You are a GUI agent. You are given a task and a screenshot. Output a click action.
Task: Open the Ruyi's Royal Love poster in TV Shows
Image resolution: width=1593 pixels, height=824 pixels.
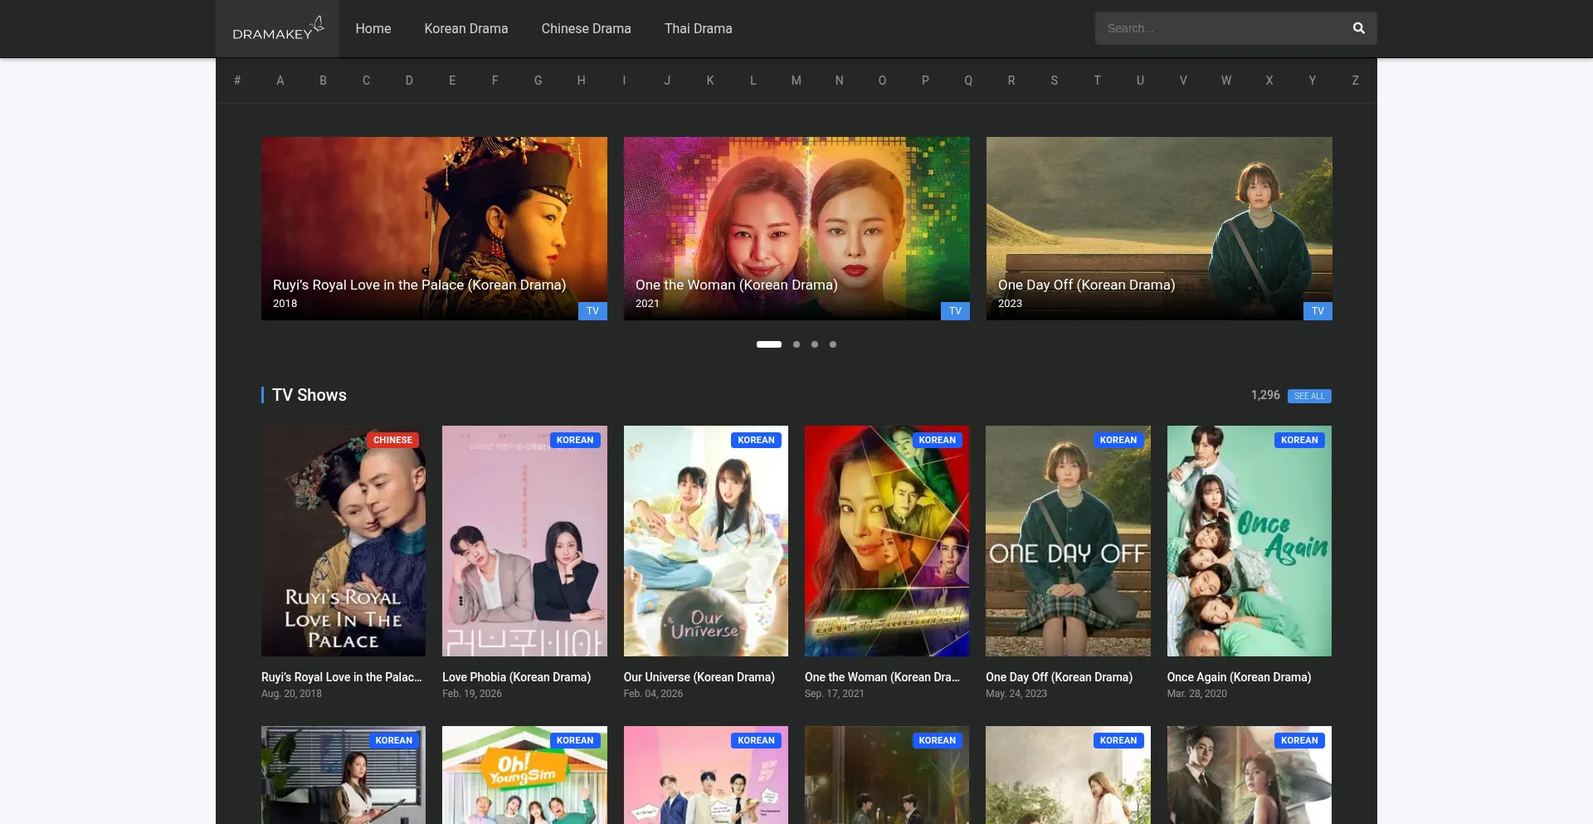click(343, 541)
